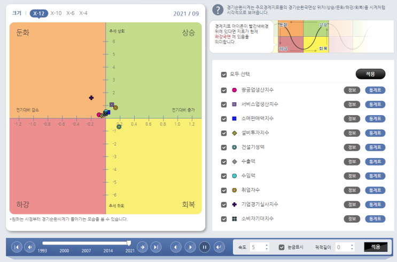Open 통계표 for 건설기성액
Viewport: 397px width, 262px height.
[375, 147]
